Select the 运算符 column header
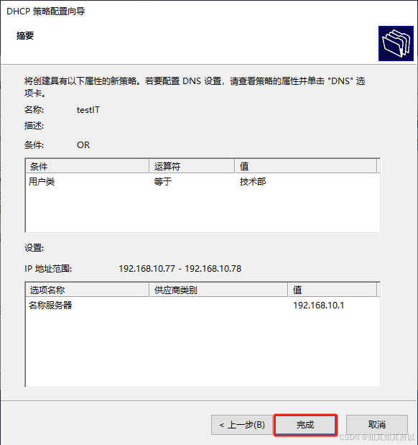This screenshot has width=418, height=445. 192,166
